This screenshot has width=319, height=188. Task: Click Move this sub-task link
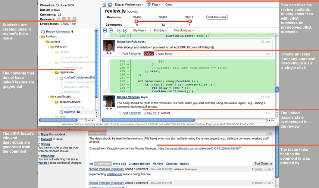pyautogui.click(x=44, y=134)
